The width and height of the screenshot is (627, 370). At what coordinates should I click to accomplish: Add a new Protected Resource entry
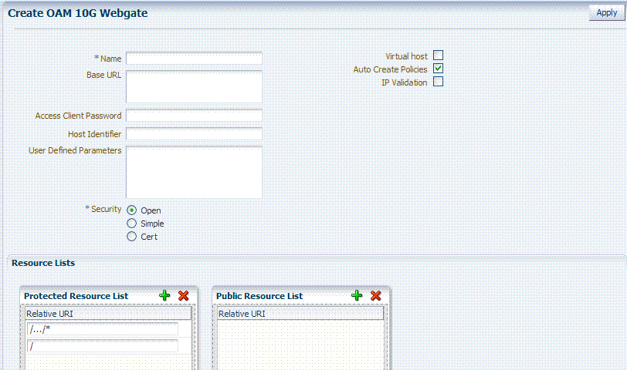point(164,296)
